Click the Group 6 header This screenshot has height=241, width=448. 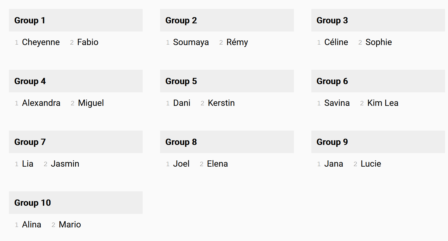(x=378, y=81)
